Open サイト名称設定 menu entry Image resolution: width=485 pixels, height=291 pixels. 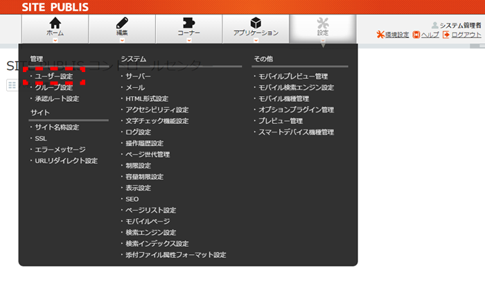coord(57,127)
